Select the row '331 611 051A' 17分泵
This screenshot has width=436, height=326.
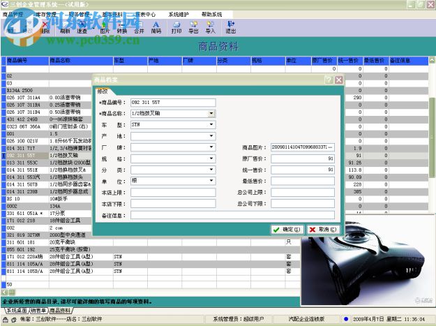pyautogui.click(x=47, y=214)
